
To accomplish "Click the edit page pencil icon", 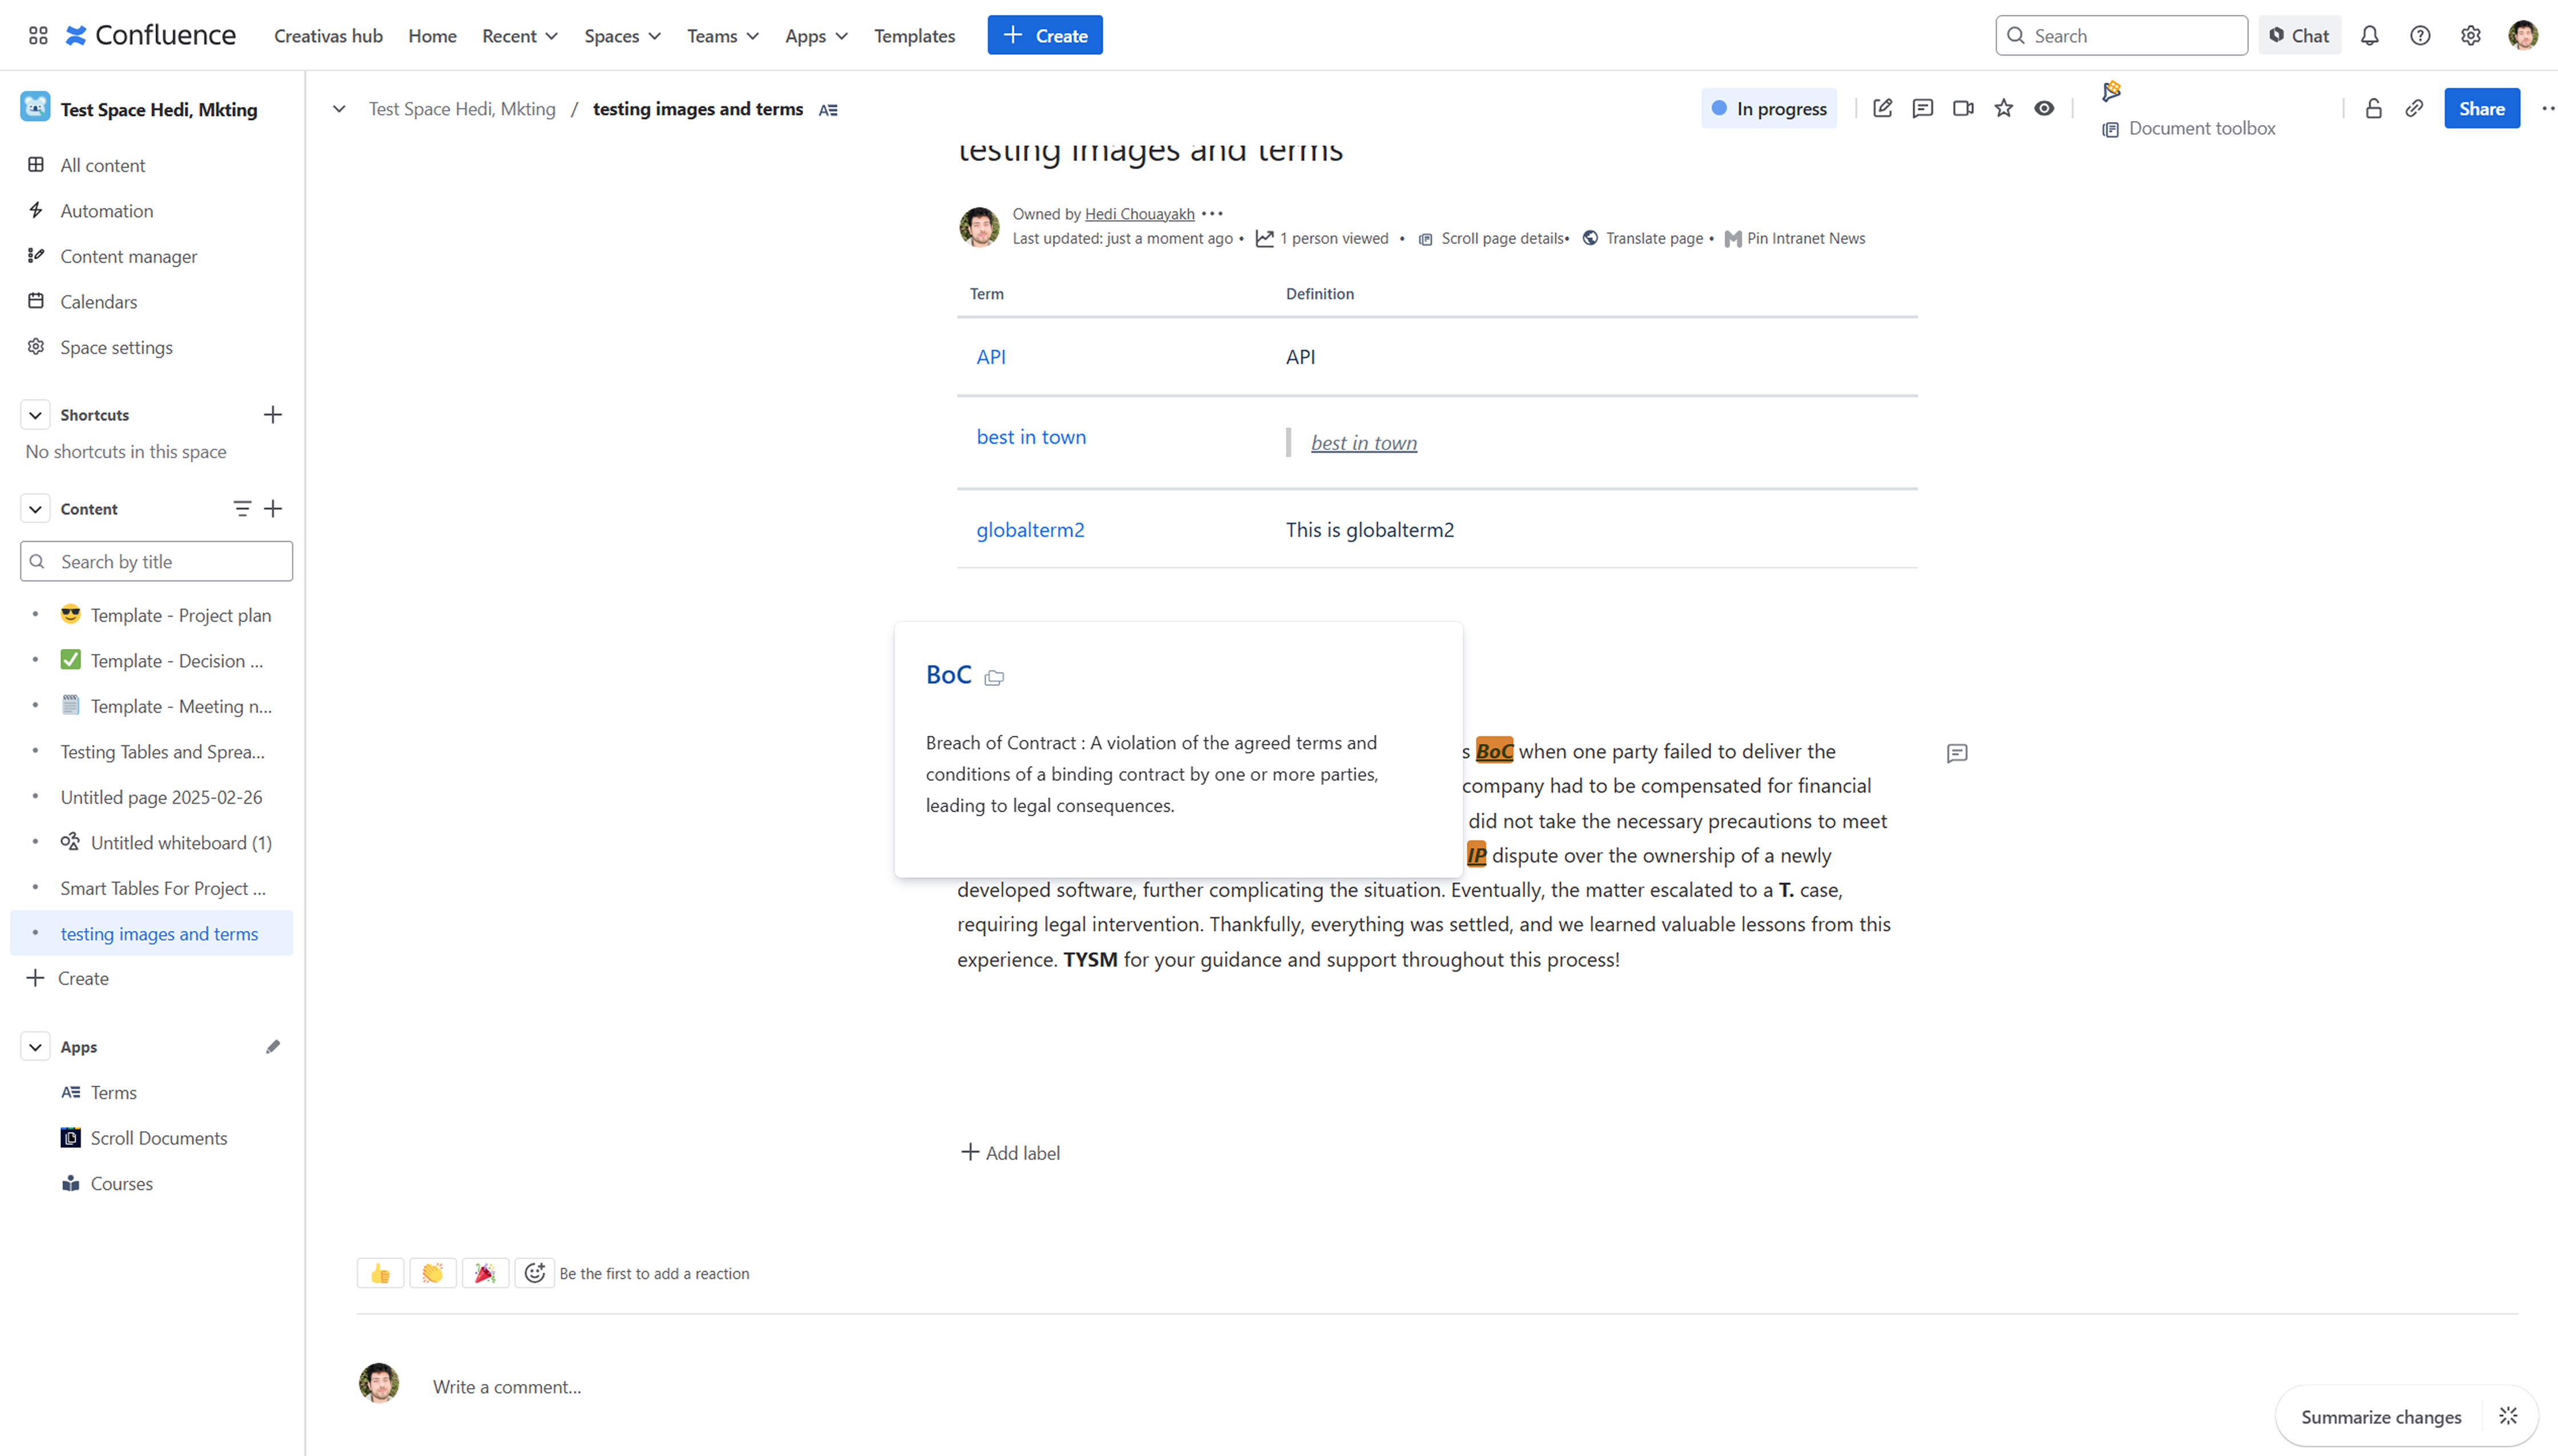I will click(1882, 108).
